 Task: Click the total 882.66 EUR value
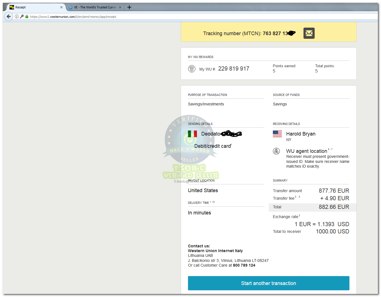(x=334, y=207)
